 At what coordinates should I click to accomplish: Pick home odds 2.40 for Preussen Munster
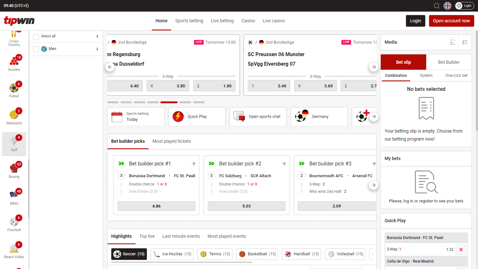coord(269,86)
